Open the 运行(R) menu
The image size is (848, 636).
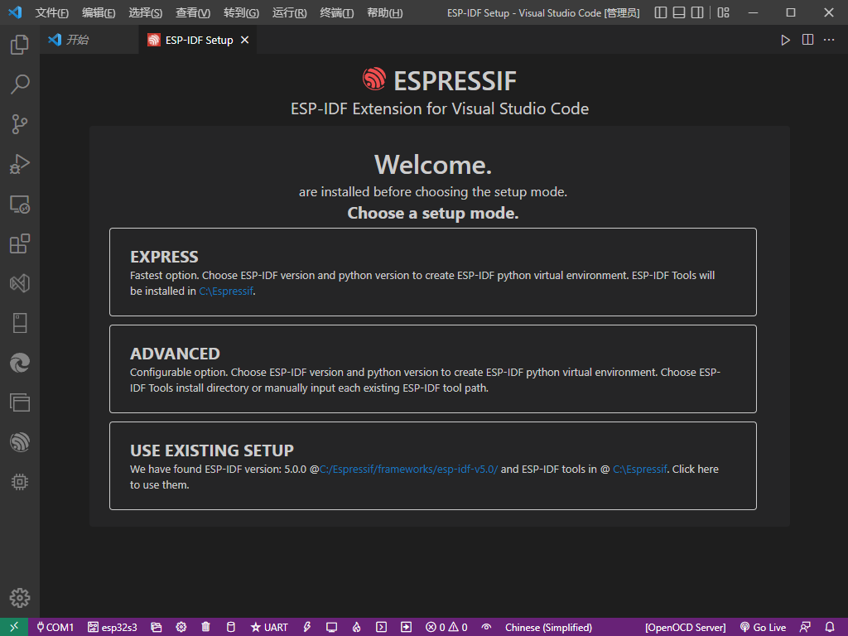tap(289, 12)
